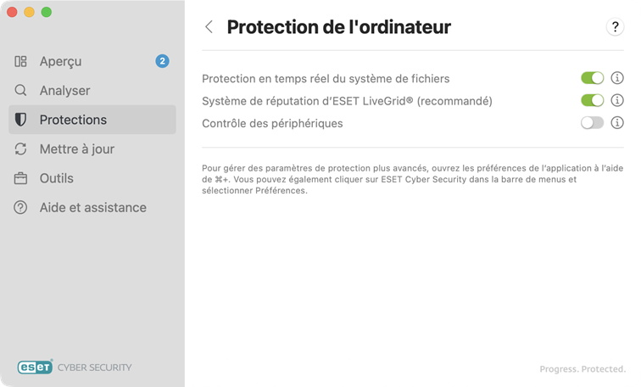Image resolution: width=641 pixels, height=387 pixels.
Task: Open the Analyser section
Action: (64, 91)
